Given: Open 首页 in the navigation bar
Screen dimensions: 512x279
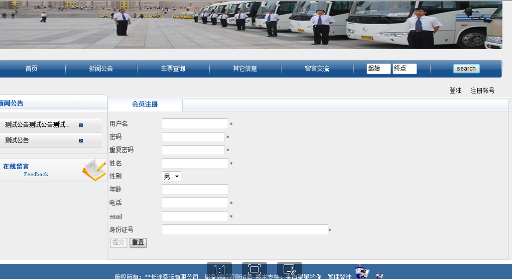Looking at the screenshot, I should 32,69.
